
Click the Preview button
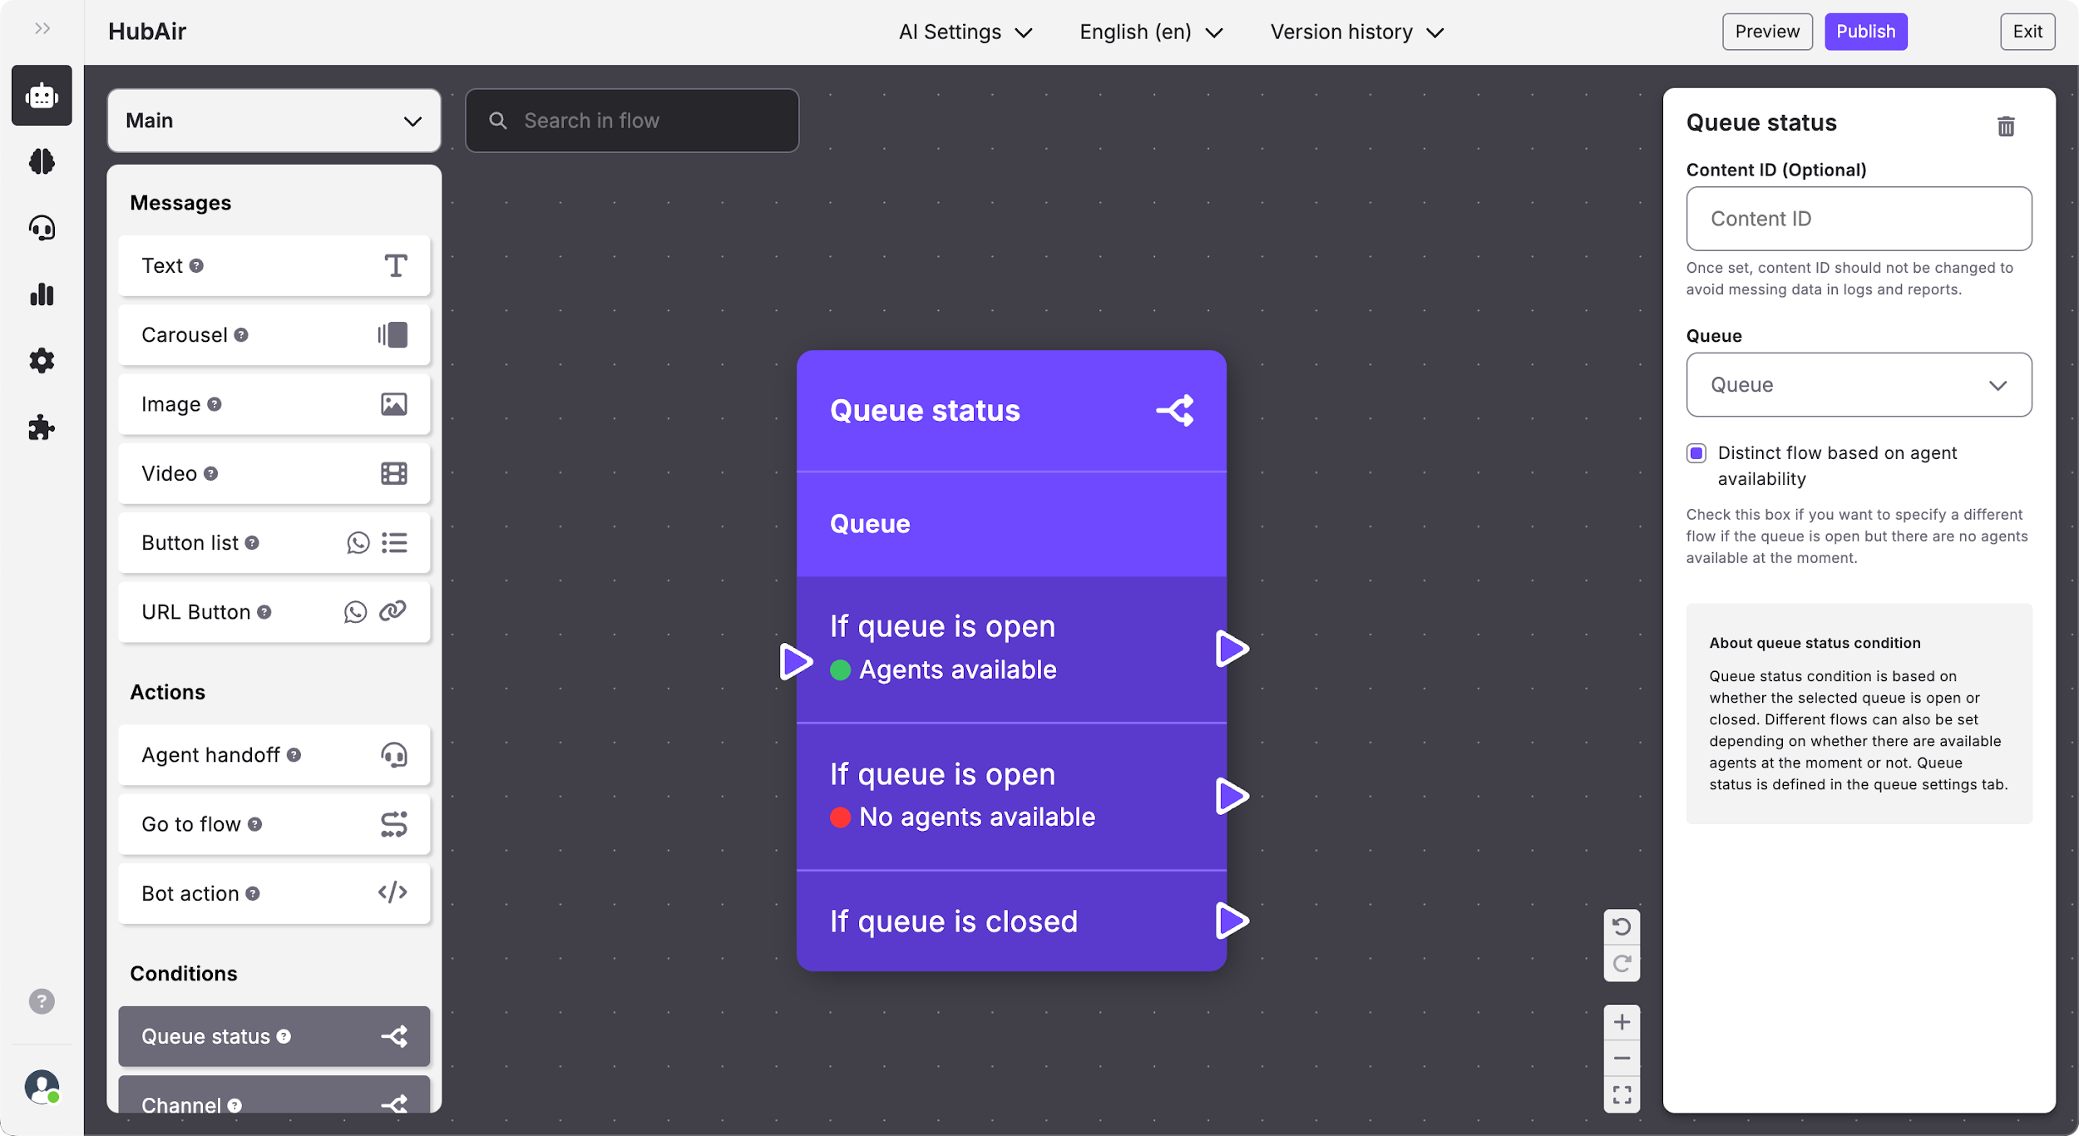[x=1766, y=32]
